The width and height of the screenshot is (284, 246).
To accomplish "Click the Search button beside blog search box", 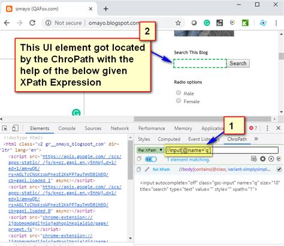I will click(238, 64).
